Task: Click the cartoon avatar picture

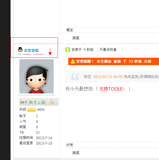Action: tap(37, 76)
